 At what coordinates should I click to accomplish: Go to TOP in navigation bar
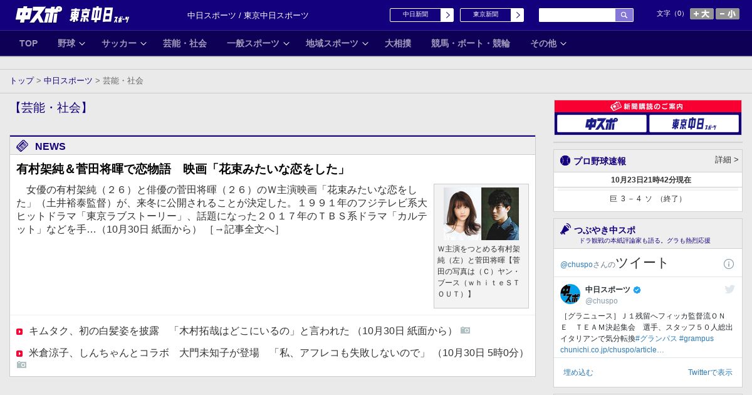(28, 43)
